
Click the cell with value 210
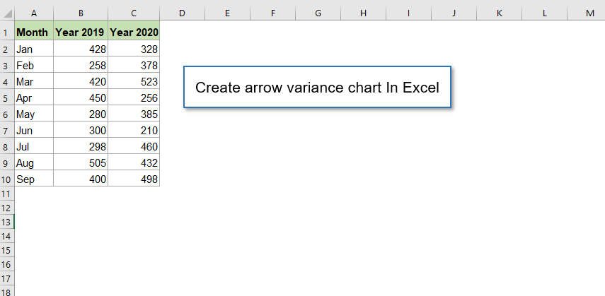pos(134,131)
